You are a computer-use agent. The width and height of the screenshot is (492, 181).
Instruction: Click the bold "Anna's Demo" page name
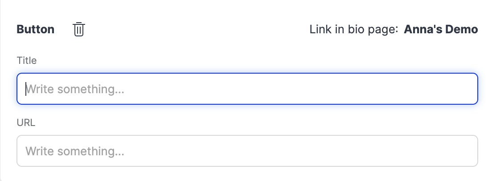(x=441, y=29)
